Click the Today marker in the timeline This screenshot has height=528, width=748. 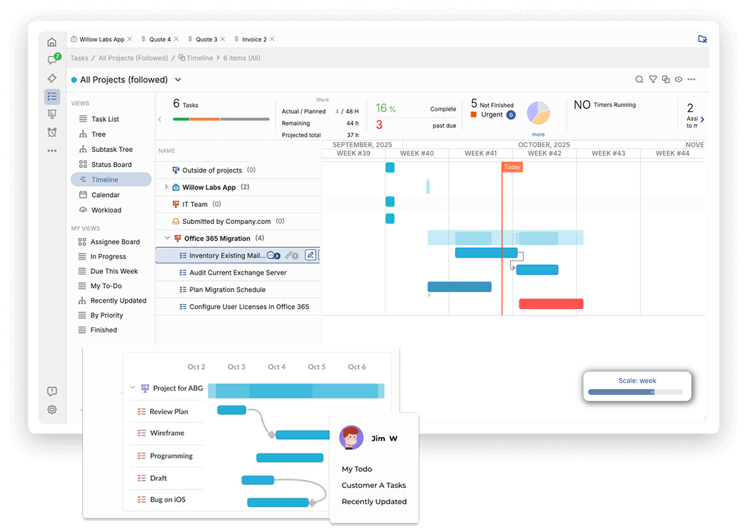[x=512, y=167]
